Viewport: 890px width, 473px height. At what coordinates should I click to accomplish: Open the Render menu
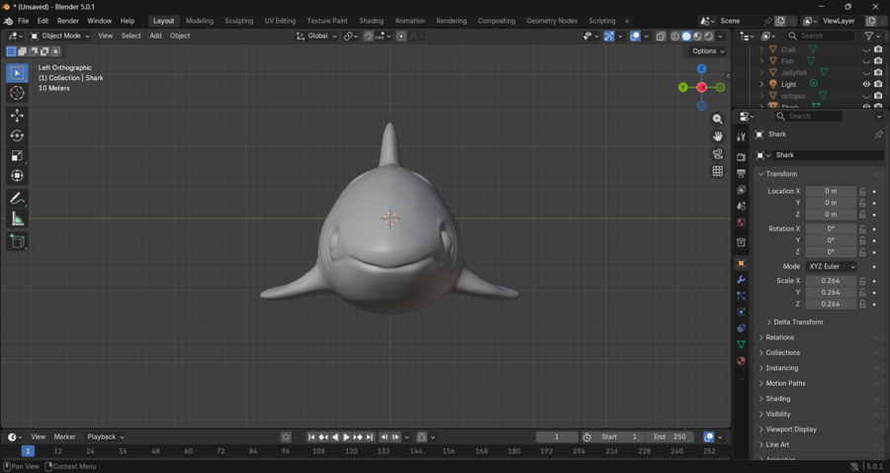pos(68,21)
